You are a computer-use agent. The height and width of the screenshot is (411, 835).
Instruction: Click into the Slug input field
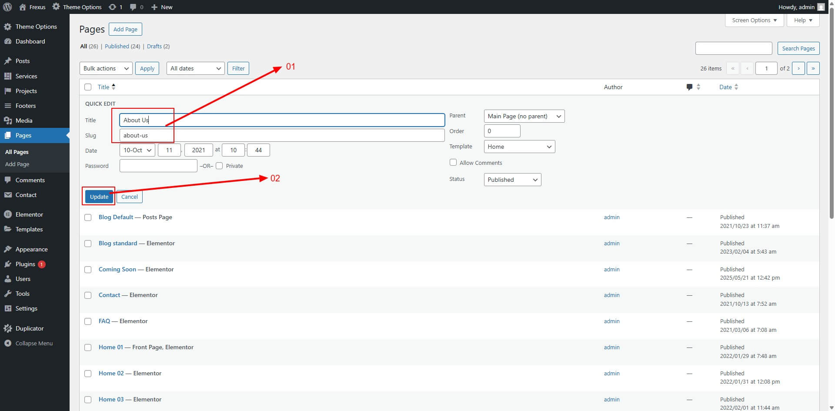[282, 135]
